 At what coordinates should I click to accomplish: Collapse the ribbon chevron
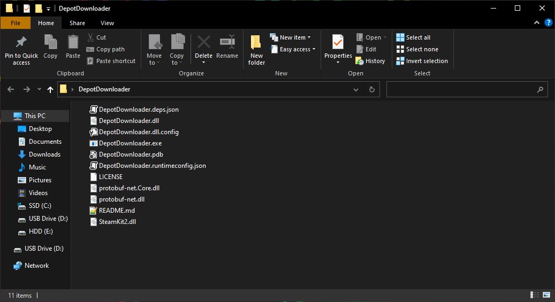point(537,22)
